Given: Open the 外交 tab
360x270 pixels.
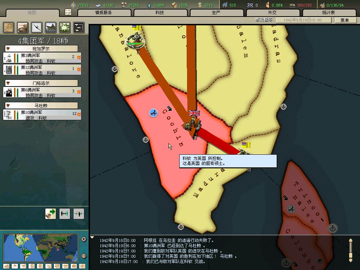Looking at the screenshot, I should click(x=273, y=13).
